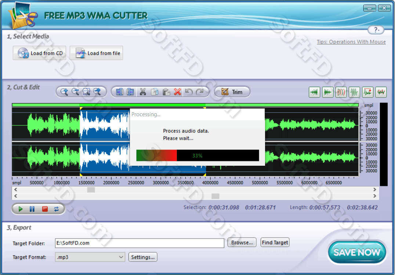Click the thumb of the lower horizontal scrollbar
395x275 pixels.
pyautogui.click(x=215, y=196)
